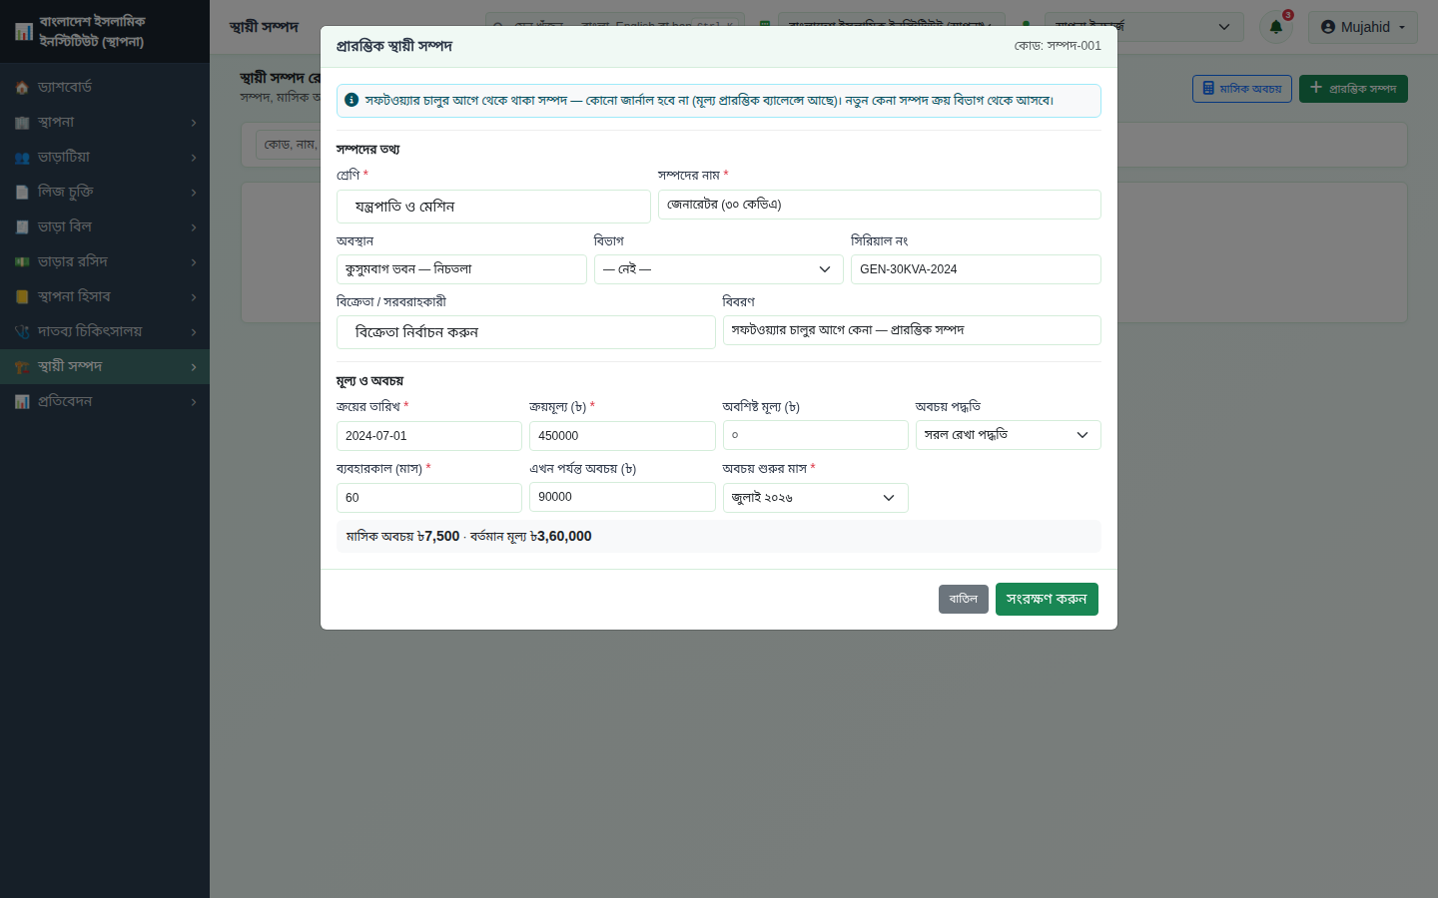Viewport: 1438px width, 898px height.
Task: Click the ক্রয়মূল্য field showing 450000
Action: [x=622, y=436]
